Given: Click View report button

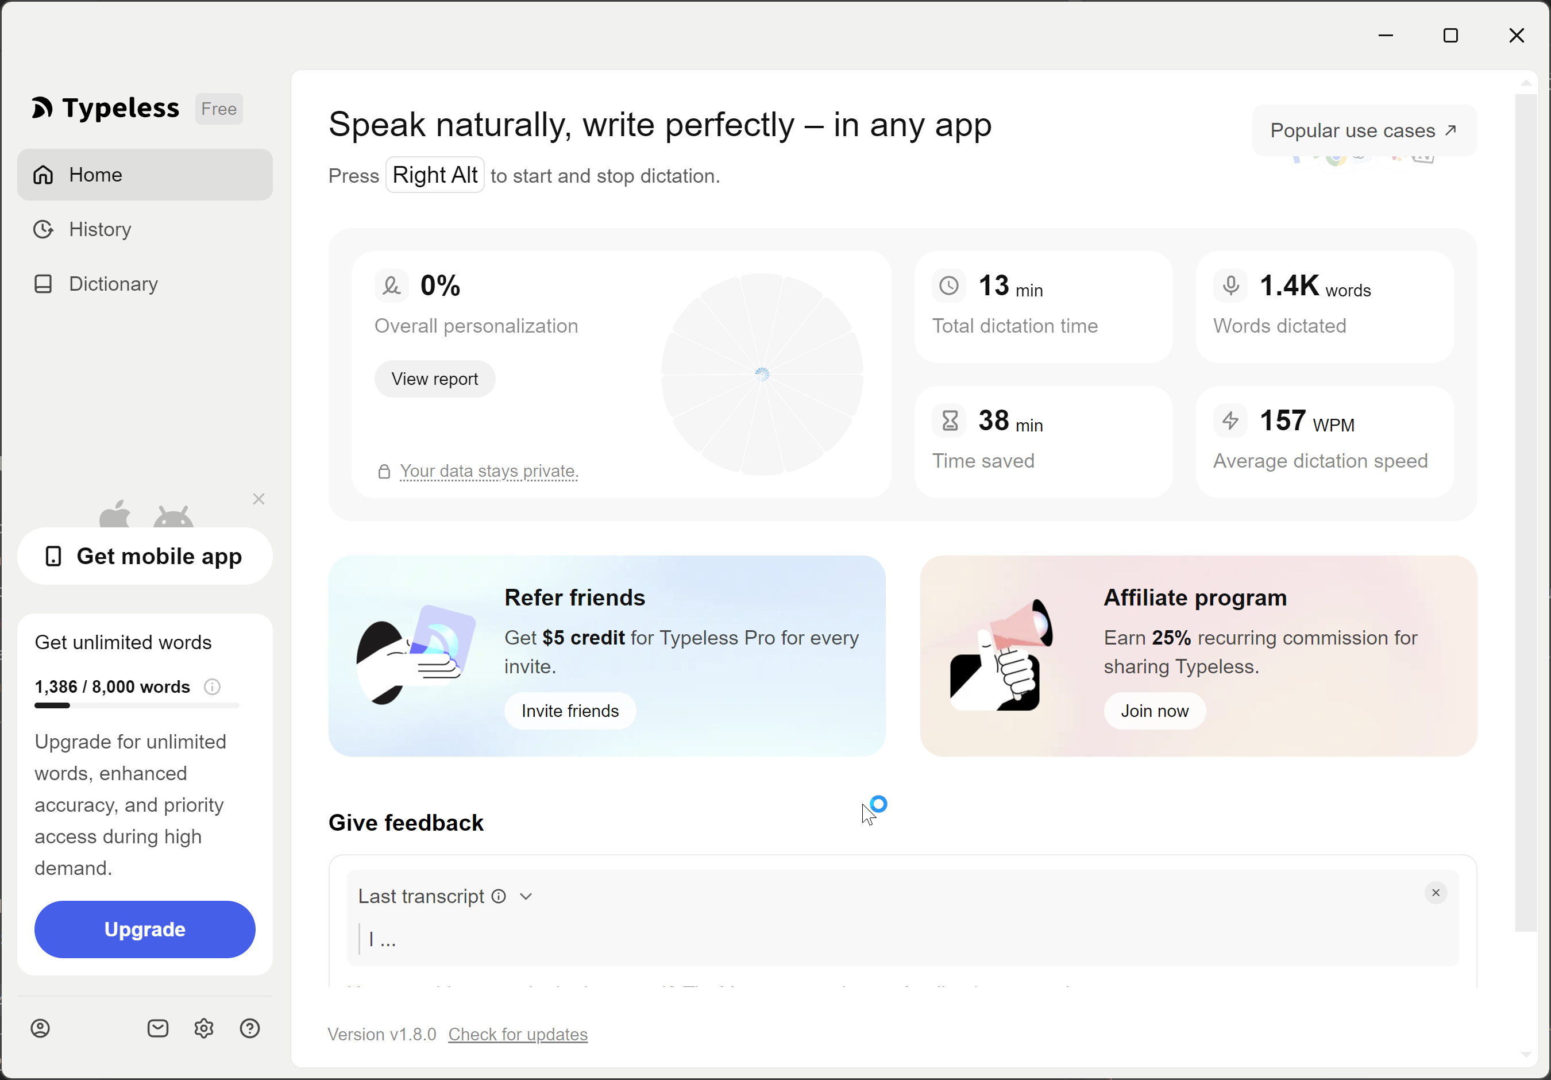Looking at the screenshot, I should pyautogui.click(x=434, y=379).
